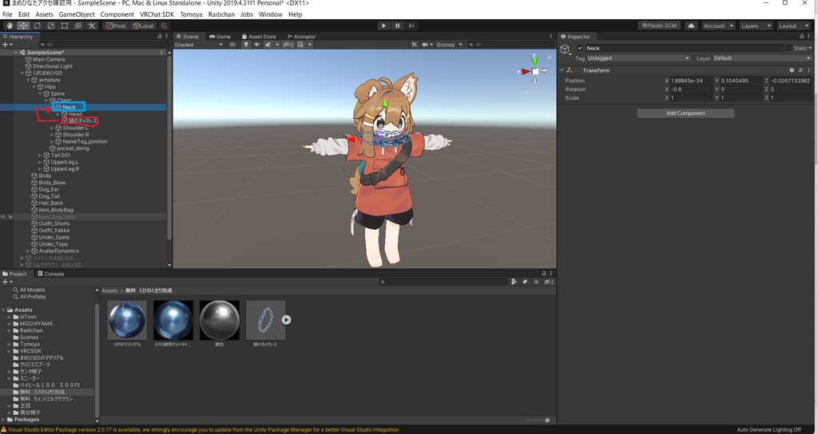Open the Layout dropdown
This screenshot has width=818, height=434.
(x=792, y=26)
